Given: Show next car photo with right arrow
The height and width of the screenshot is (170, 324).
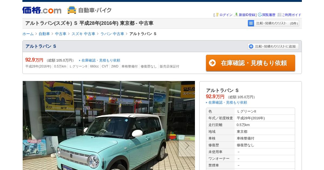Looking at the screenshot, I should tap(187, 146).
